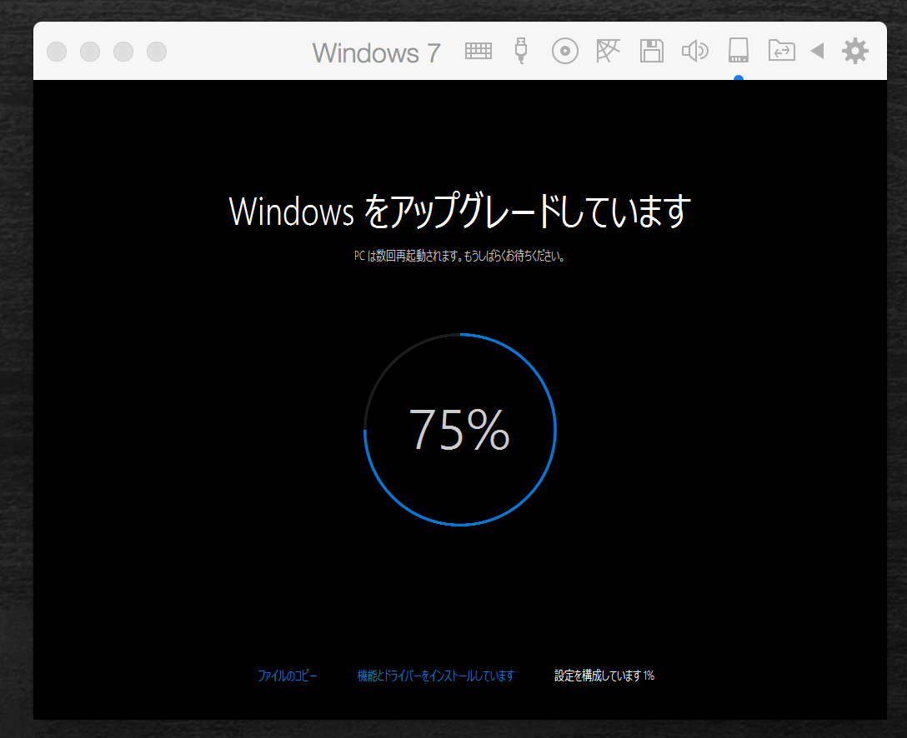This screenshot has height=738, width=907.
Task: Collapse the toolbar with the left arrow
Action: coord(817,52)
